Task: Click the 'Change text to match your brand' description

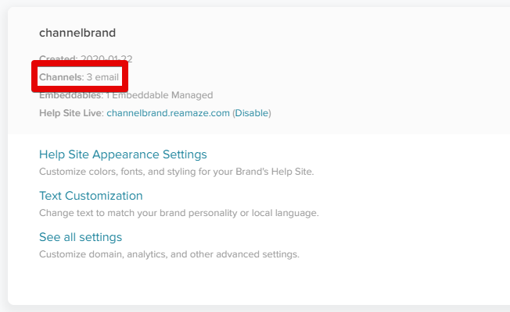Action: click(x=179, y=213)
